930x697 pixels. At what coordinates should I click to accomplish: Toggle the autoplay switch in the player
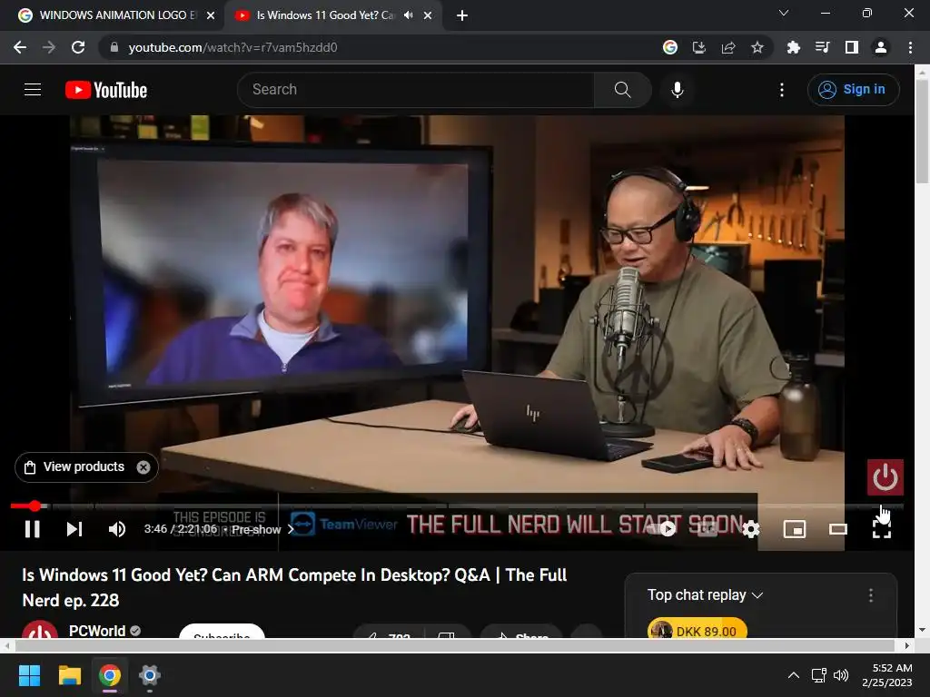[662, 529]
